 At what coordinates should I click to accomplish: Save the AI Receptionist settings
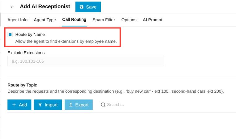[88, 7]
